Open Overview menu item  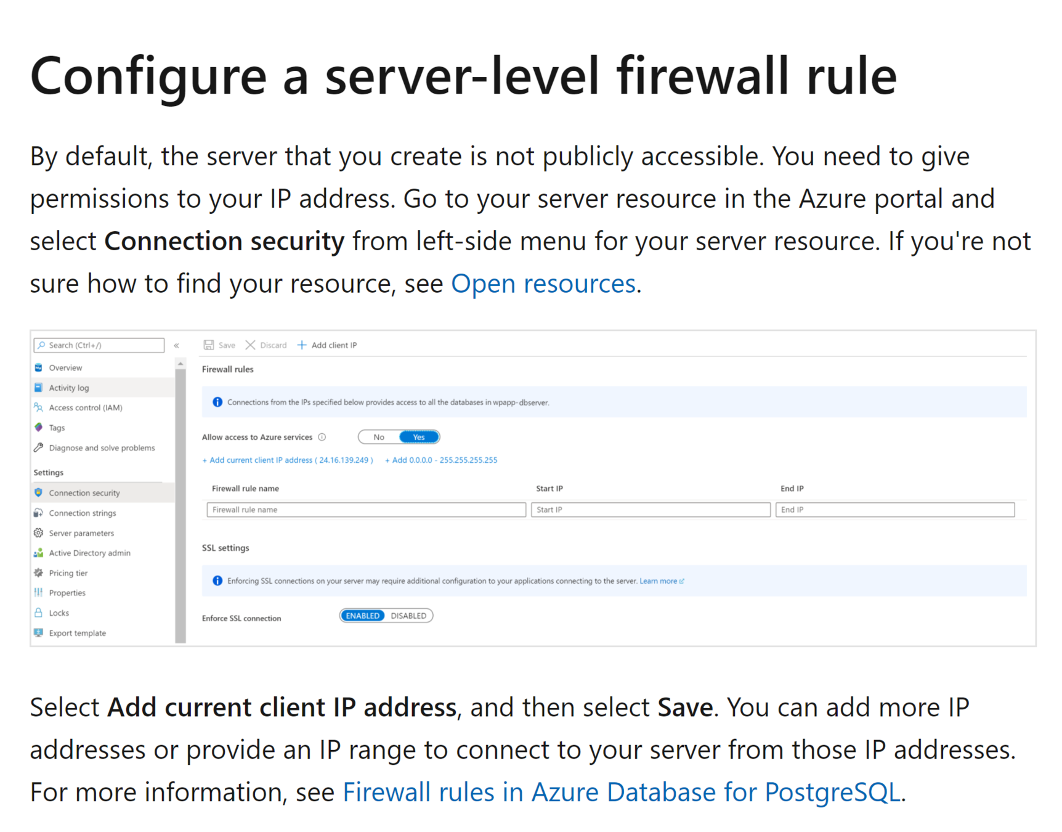[x=103, y=368]
